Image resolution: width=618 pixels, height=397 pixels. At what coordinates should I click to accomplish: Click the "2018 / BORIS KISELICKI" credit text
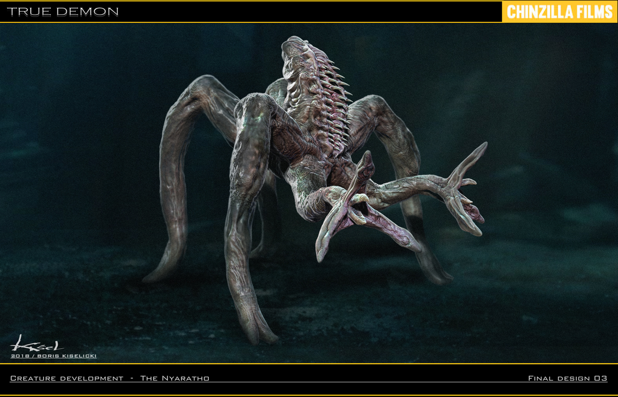(x=53, y=356)
